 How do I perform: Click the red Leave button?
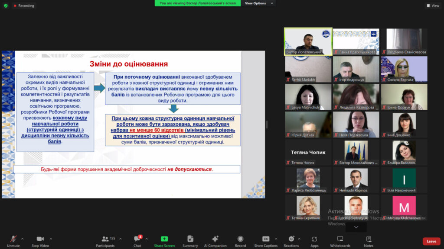pos(431,241)
